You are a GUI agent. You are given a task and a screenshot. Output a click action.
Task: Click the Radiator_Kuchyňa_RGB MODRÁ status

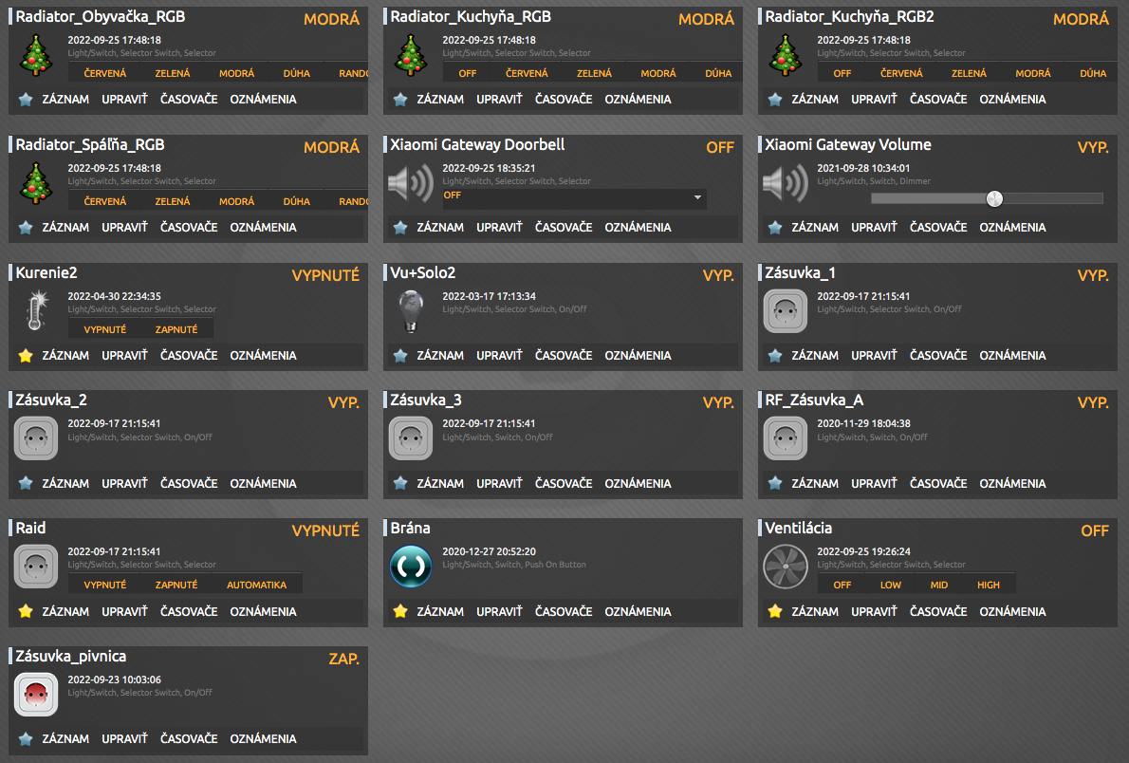pyautogui.click(x=707, y=19)
